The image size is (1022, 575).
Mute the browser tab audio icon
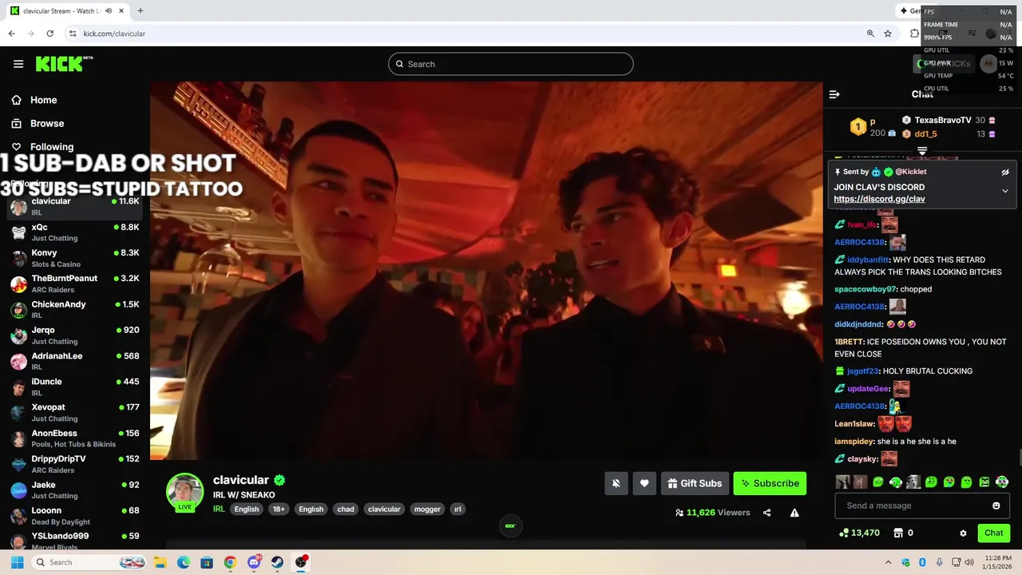click(109, 11)
